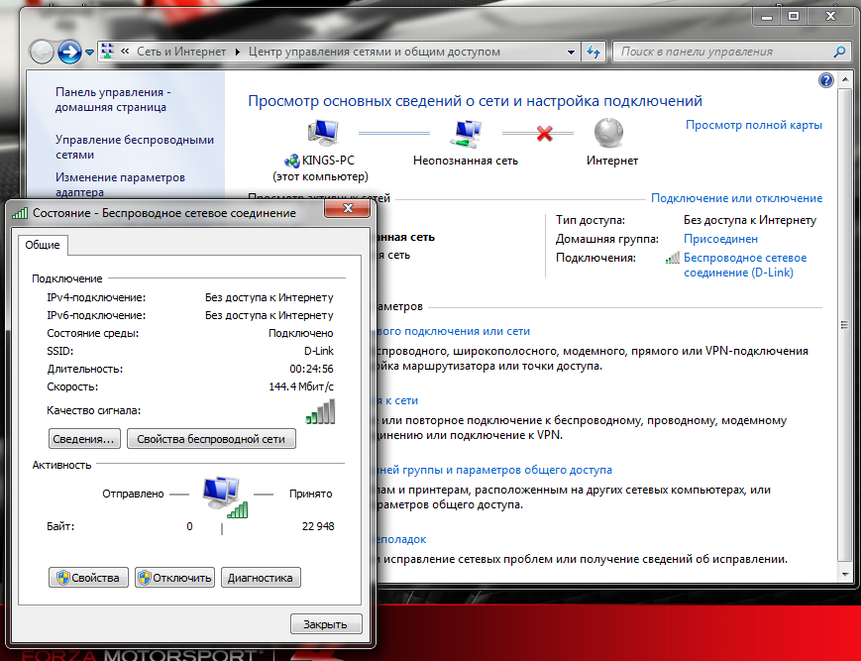Viewport: 861px width, 661px height.
Task: Open 'Беспроводное сетевое соединение (D-Link)' link
Action: (745, 266)
